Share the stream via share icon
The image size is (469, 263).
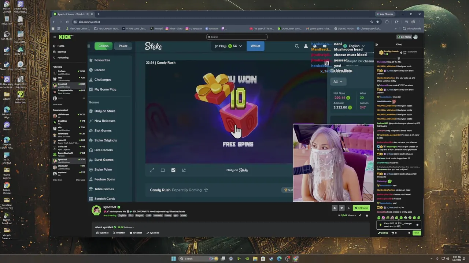tap(360, 216)
